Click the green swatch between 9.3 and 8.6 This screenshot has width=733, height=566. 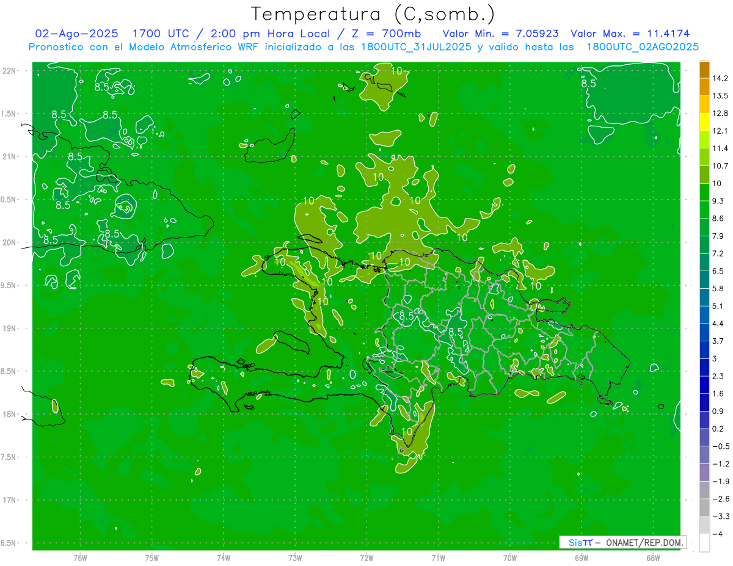[x=704, y=209]
